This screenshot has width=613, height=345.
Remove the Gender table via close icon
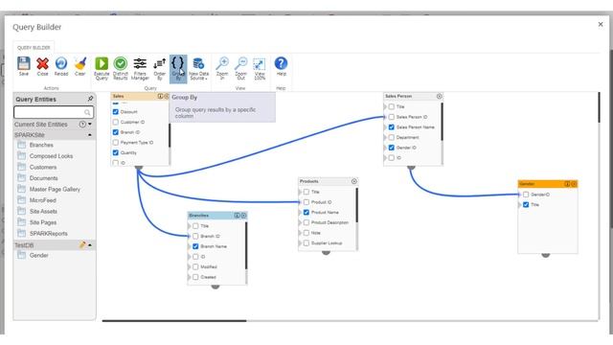tap(574, 184)
